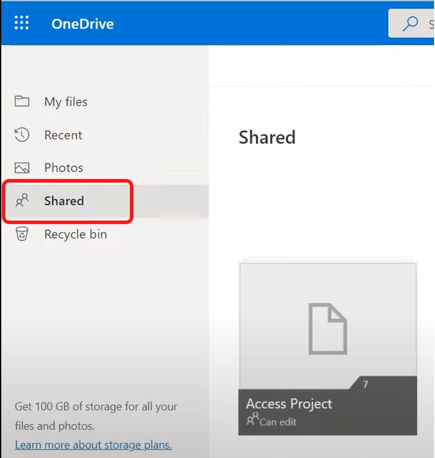
Task: Click the Recent clock icon
Action: (x=22, y=135)
